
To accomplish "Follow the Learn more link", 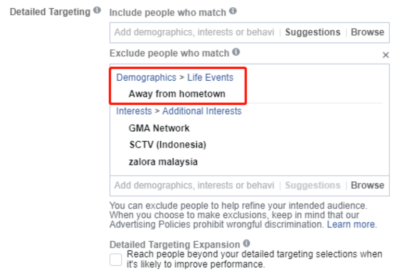I will 352,225.
